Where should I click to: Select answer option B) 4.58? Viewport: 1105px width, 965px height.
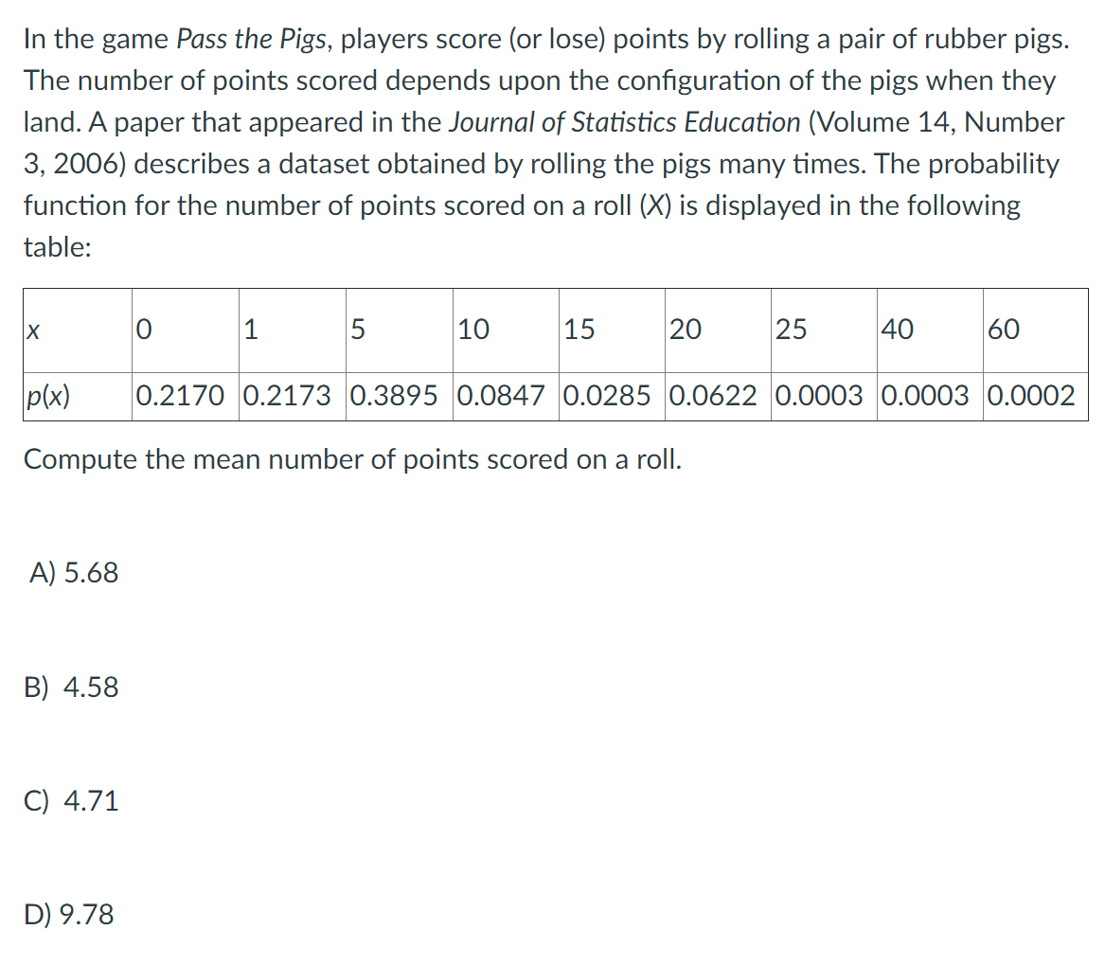71,687
